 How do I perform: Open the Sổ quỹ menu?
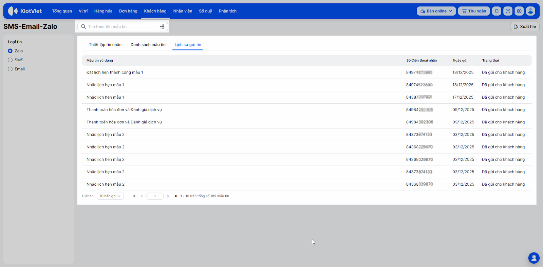pyautogui.click(x=206, y=11)
